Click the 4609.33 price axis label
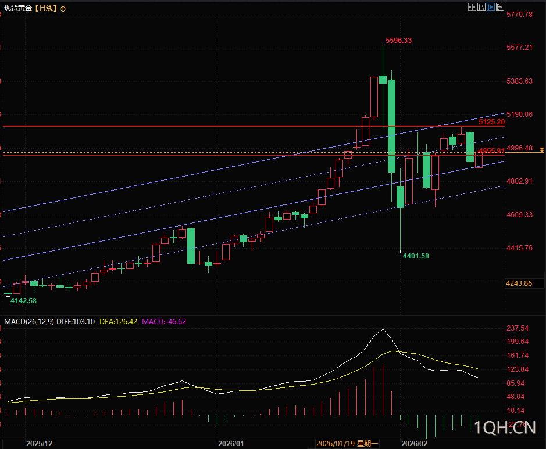This screenshot has height=449, width=546. pos(519,214)
